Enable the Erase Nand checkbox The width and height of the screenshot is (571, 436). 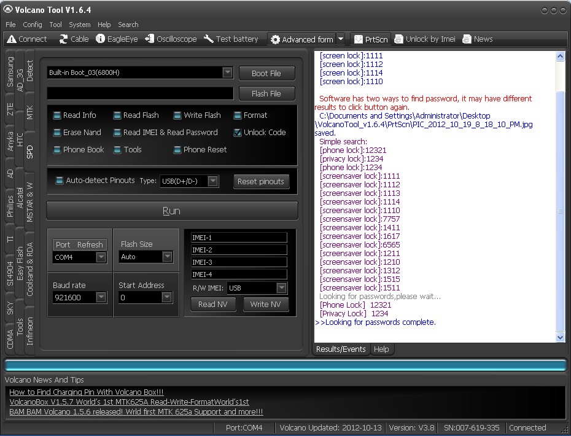point(57,133)
